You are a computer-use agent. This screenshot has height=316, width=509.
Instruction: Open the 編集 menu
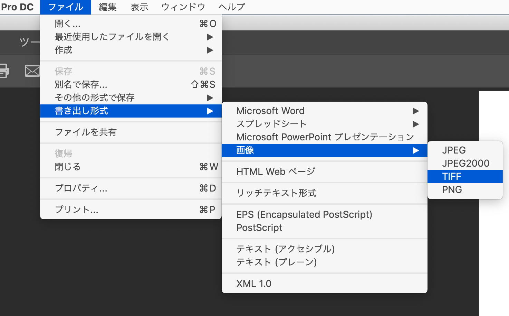pyautogui.click(x=107, y=7)
